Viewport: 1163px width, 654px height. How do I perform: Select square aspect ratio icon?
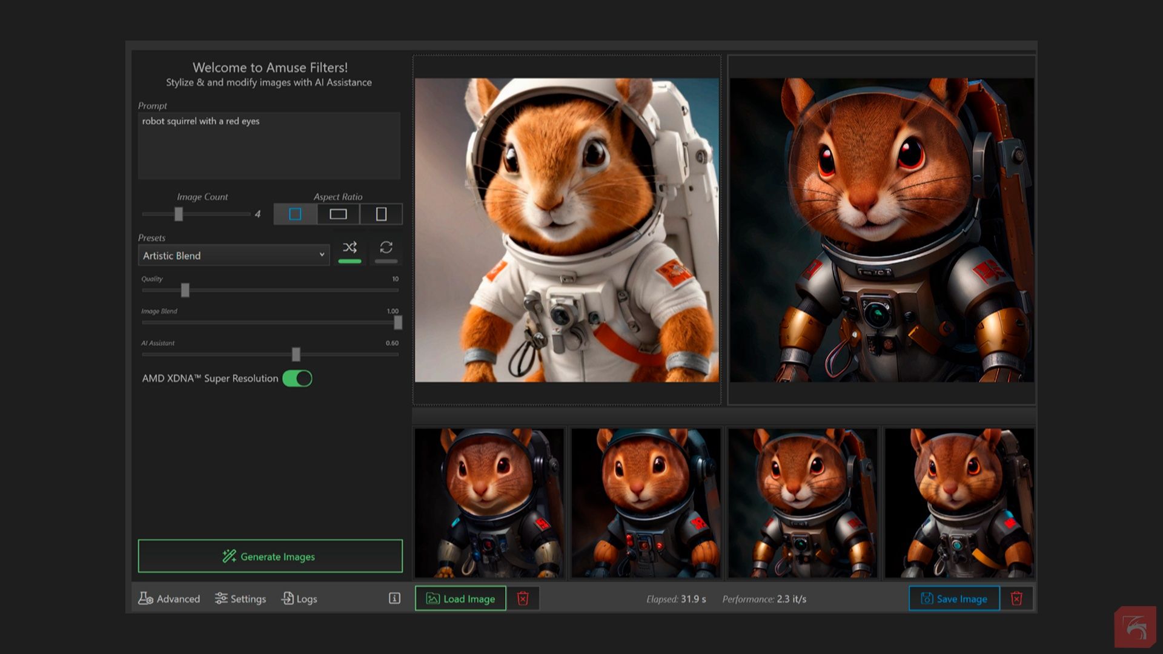click(295, 214)
